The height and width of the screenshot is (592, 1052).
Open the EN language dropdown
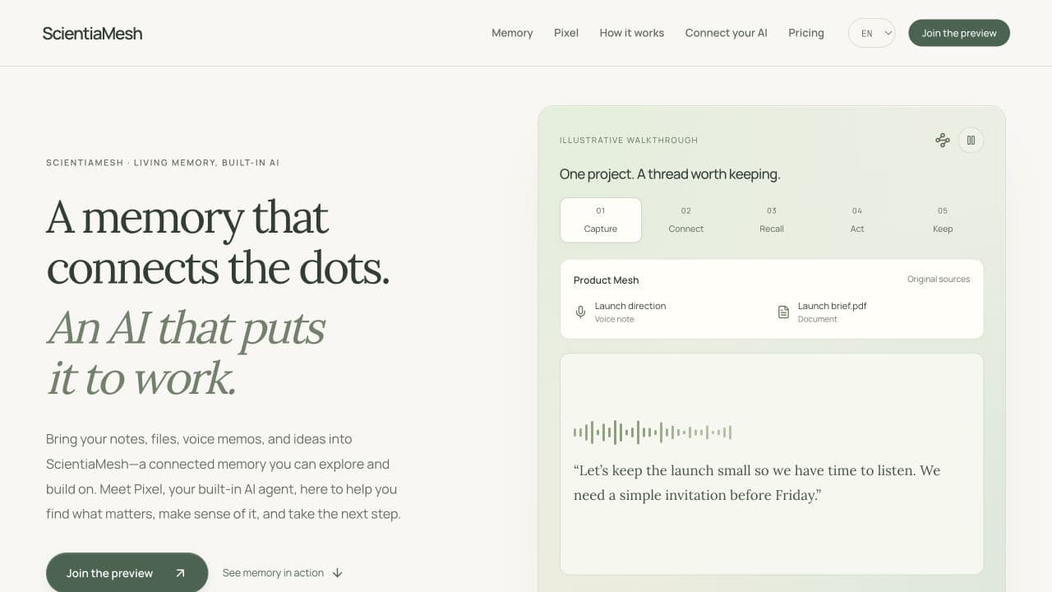pyautogui.click(x=871, y=33)
